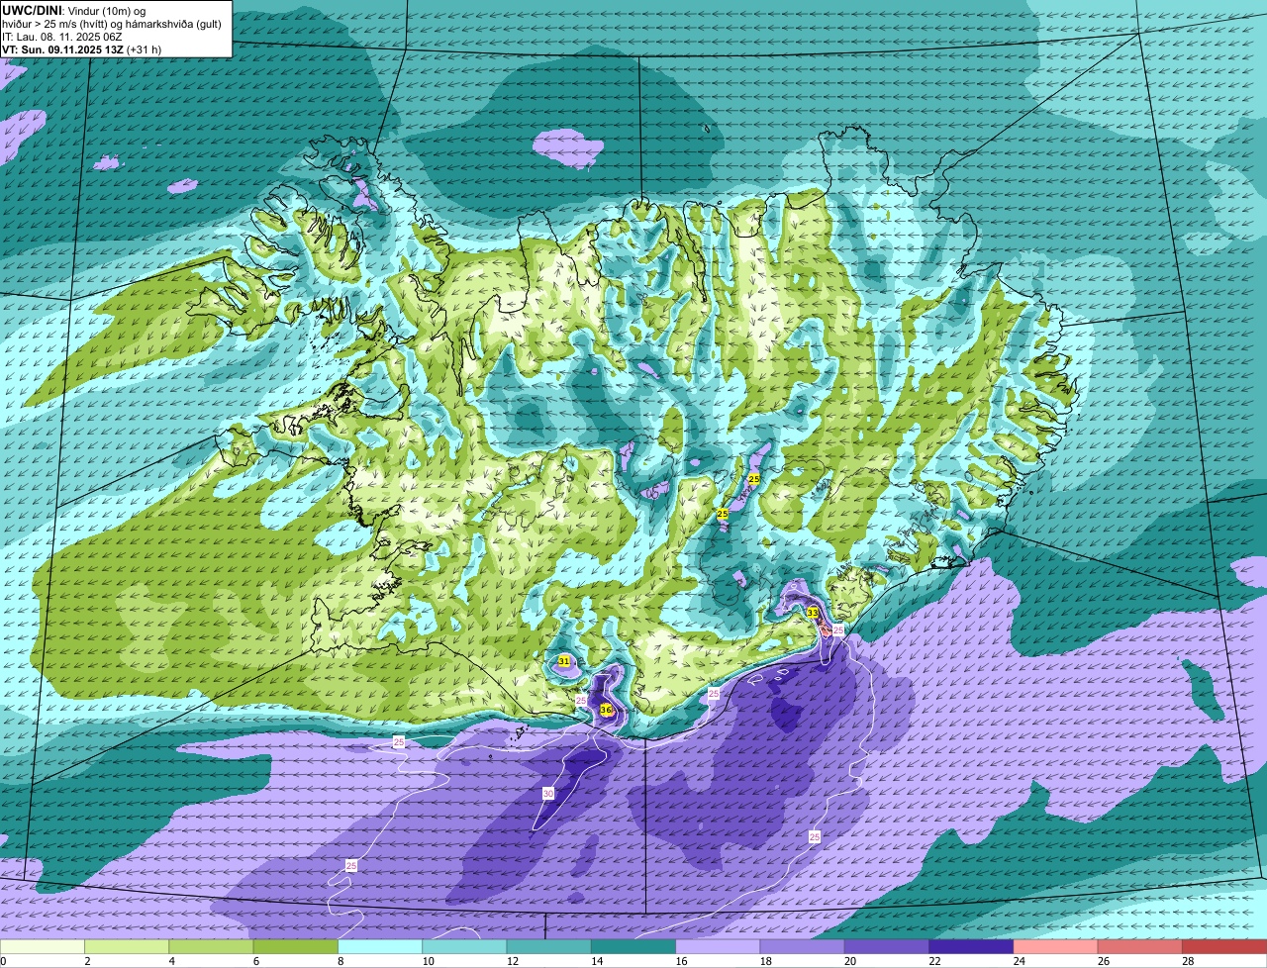Click the dark teal 14–16 m/s legend swatch
This screenshot has height=968, width=1267.
pyautogui.click(x=633, y=946)
